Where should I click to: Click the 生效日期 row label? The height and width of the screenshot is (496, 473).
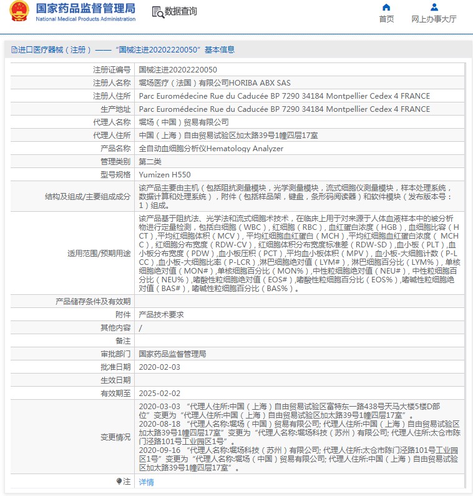click(115, 380)
